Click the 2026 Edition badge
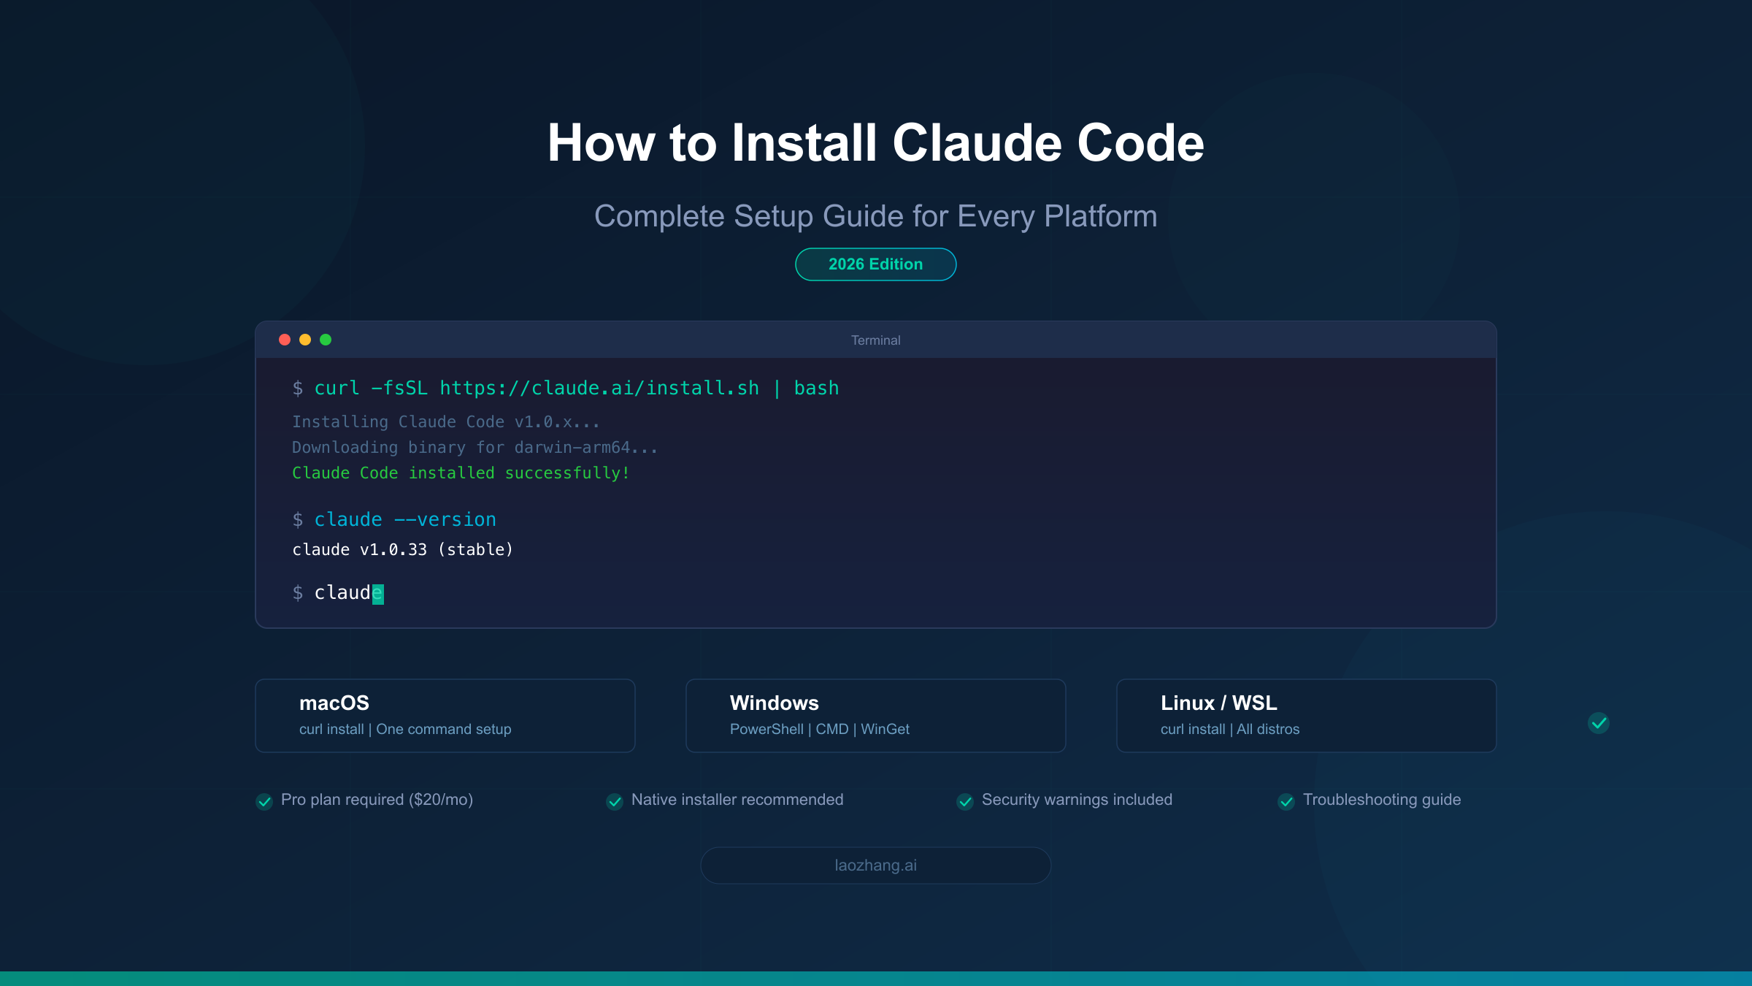1752x986 pixels. [x=875, y=264]
